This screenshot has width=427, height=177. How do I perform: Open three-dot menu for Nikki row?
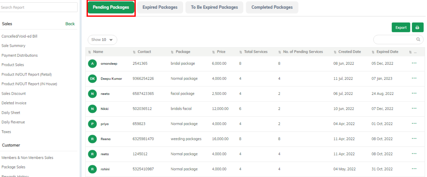414,109
